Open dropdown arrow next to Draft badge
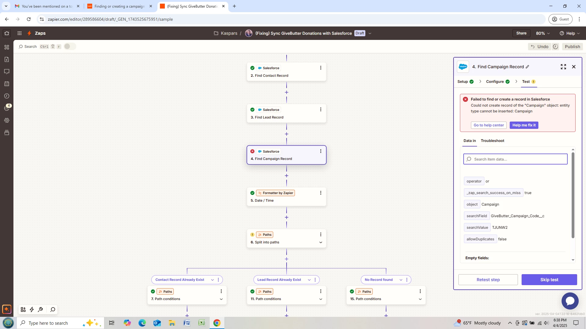The image size is (586, 329). (x=370, y=33)
